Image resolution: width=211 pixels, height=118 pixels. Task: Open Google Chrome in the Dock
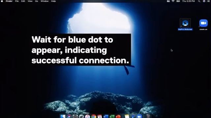pyautogui.click(x=94, y=116)
